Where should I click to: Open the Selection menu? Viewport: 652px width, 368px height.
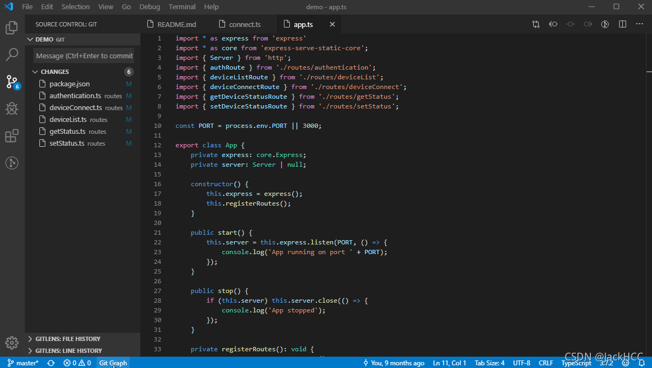(x=76, y=6)
